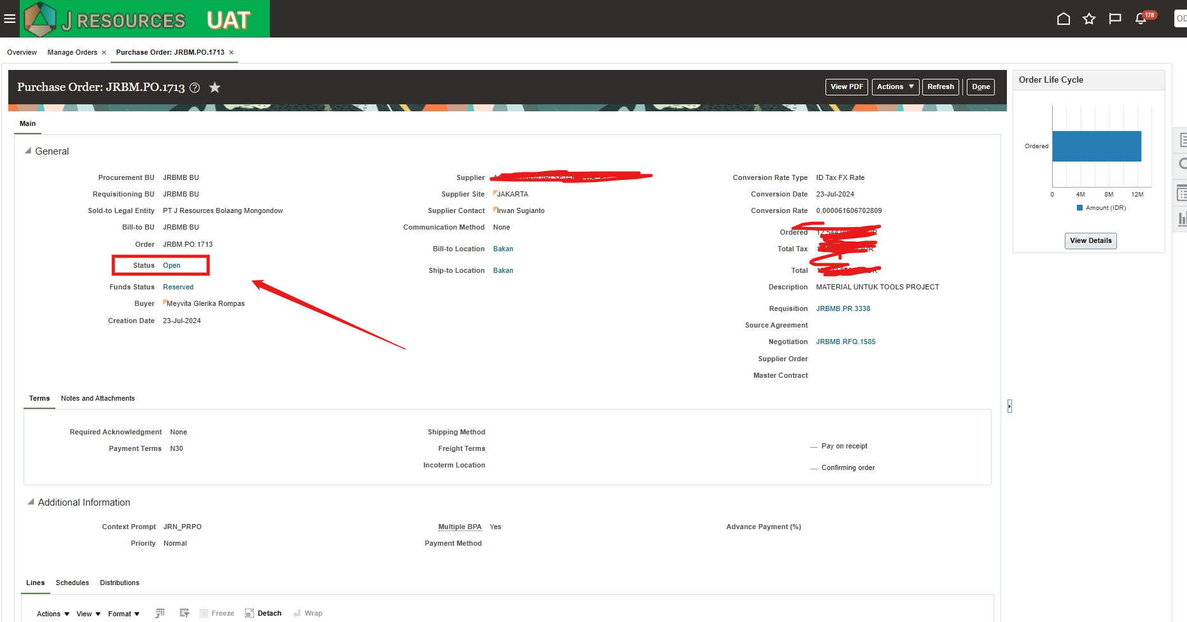Image resolution: width=1187 pixels, height=622 pixels.
Task: Click the Wrap text button
Action: tap(307, 613)
